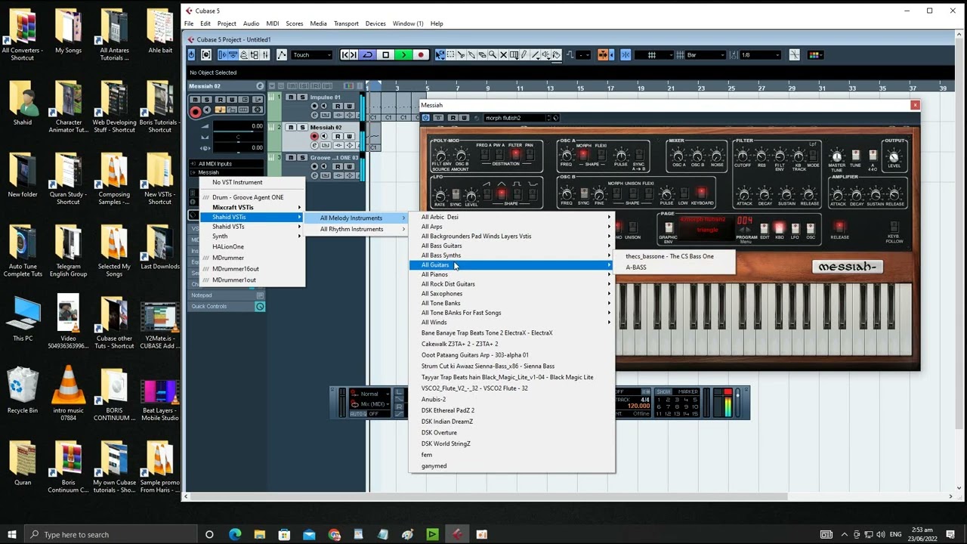
Task: Click the Activate Project power icon
Action: [x=191, y=55]
